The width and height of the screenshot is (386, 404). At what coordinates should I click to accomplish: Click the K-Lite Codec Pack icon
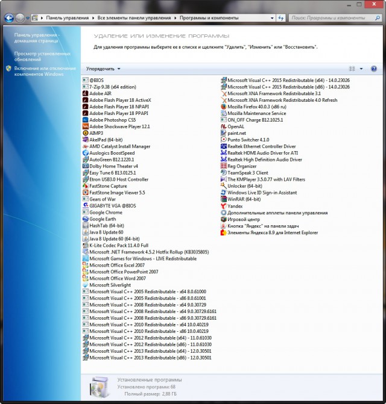(x=86, y=245)
